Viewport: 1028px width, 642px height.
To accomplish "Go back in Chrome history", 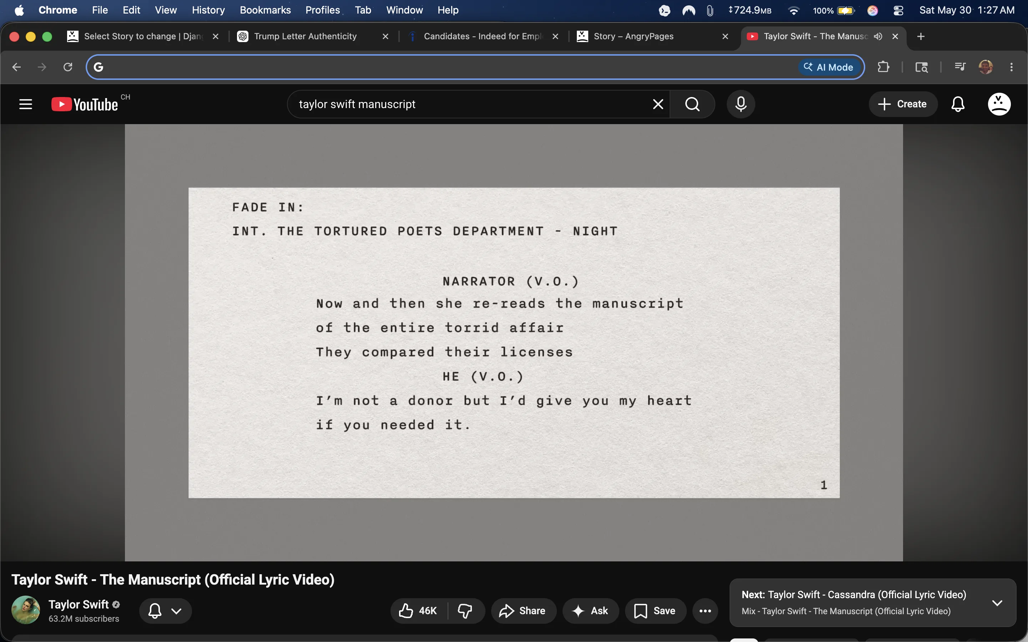I will (x=16, y=67).
